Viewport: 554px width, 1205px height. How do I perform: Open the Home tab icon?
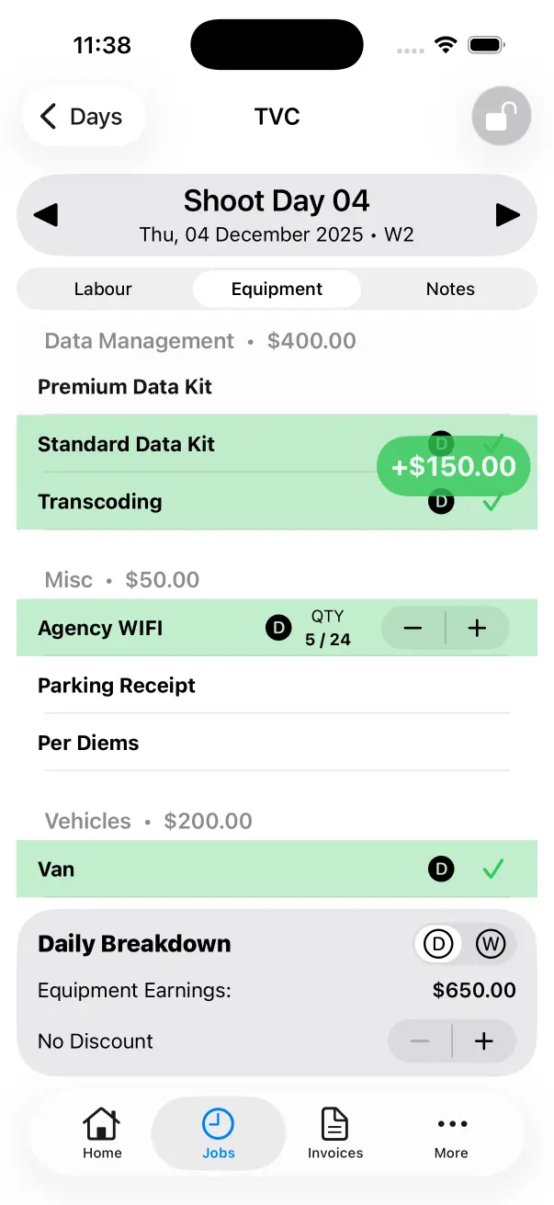[x=101, y=1123]
